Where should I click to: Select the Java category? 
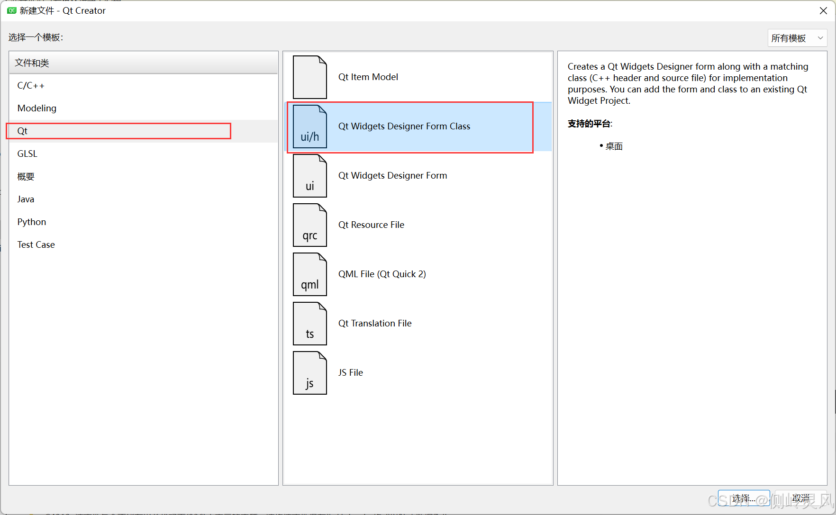[143, 199]
